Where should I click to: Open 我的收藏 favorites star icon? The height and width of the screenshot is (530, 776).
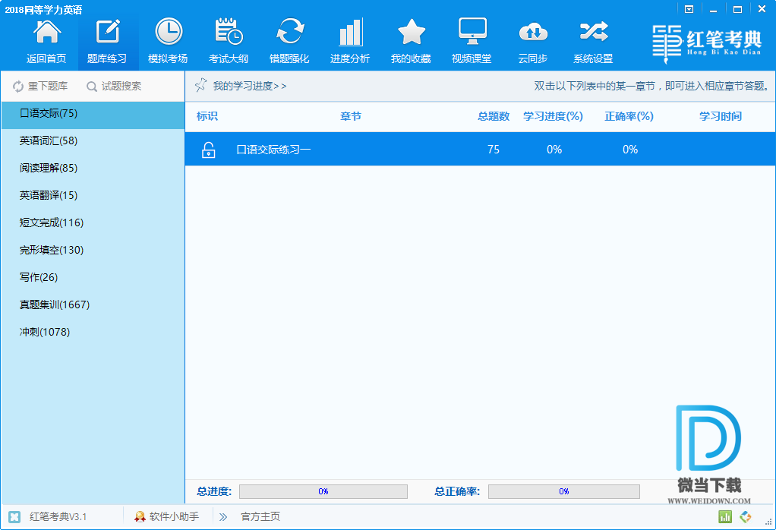(x=412, y=32)
